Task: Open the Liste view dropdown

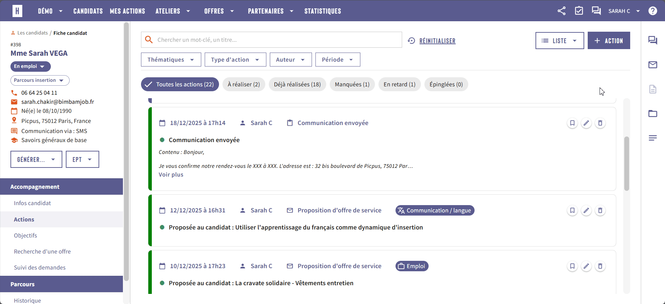Action: (x=560, y=41)
